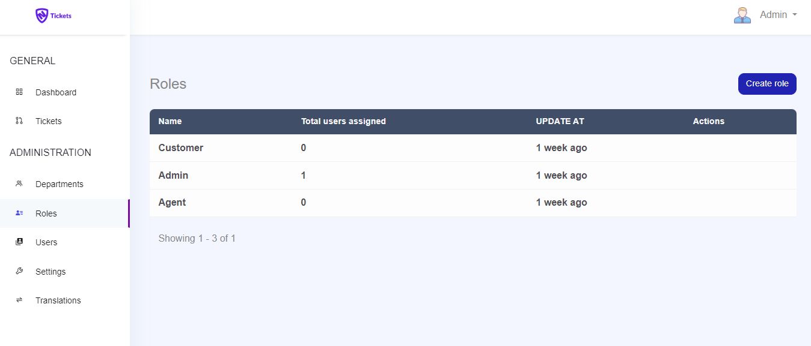This screenshot has width=811, height=346.
Task: Click the Translations arrows icon
Action: pyautogui.click(x=19, y=300)
